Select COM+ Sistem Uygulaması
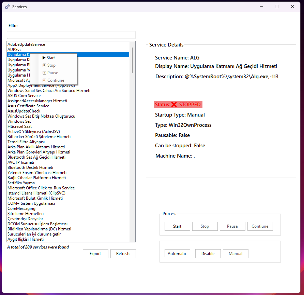 [68, 203]
